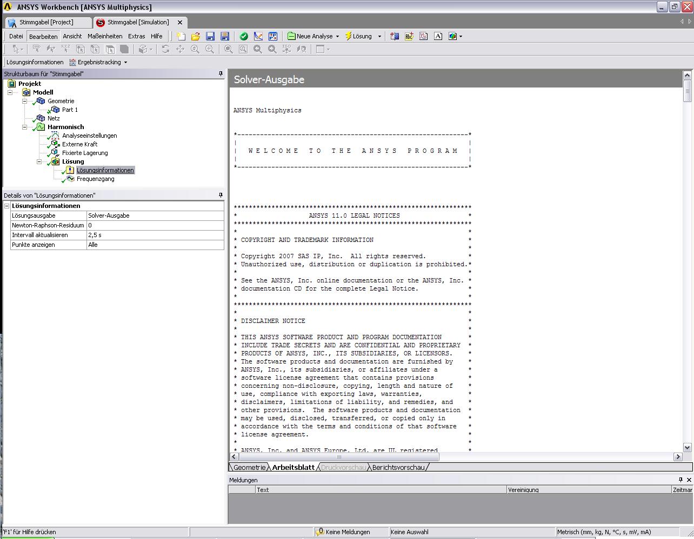Select Part 1 in tree
The image size is (694, 539).
click(x=70, y=110)
